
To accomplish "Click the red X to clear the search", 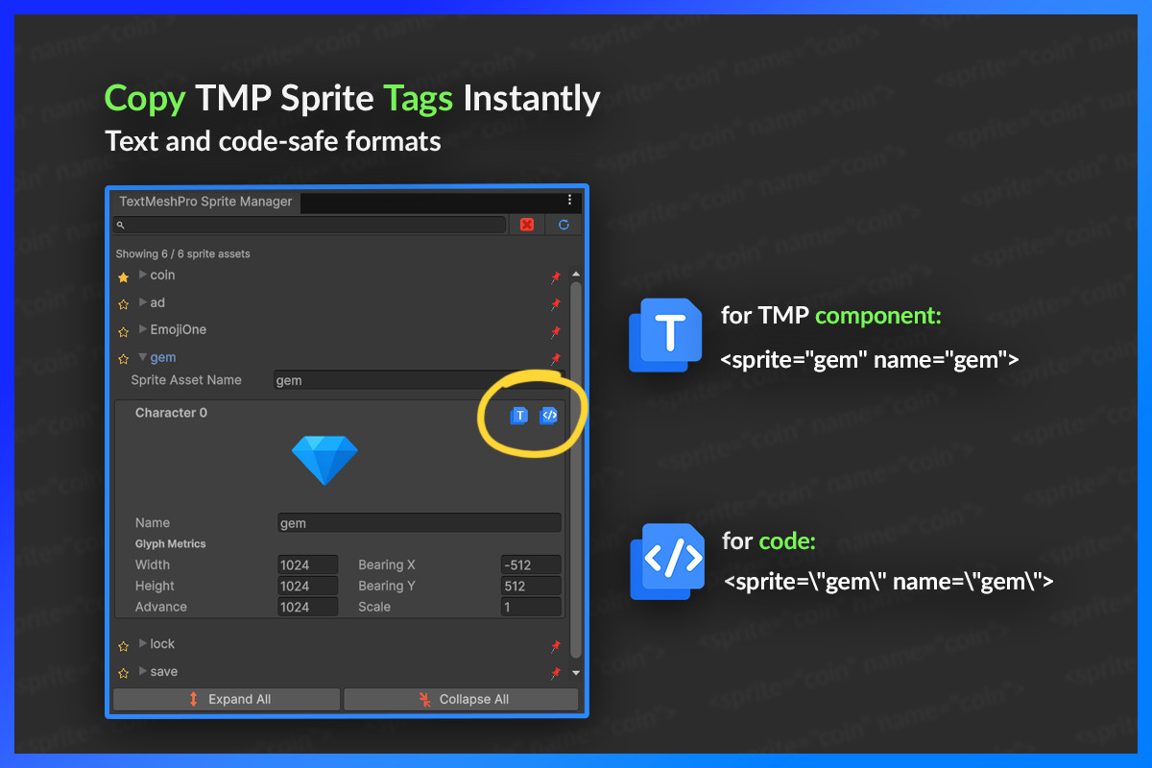I will 526,224.
